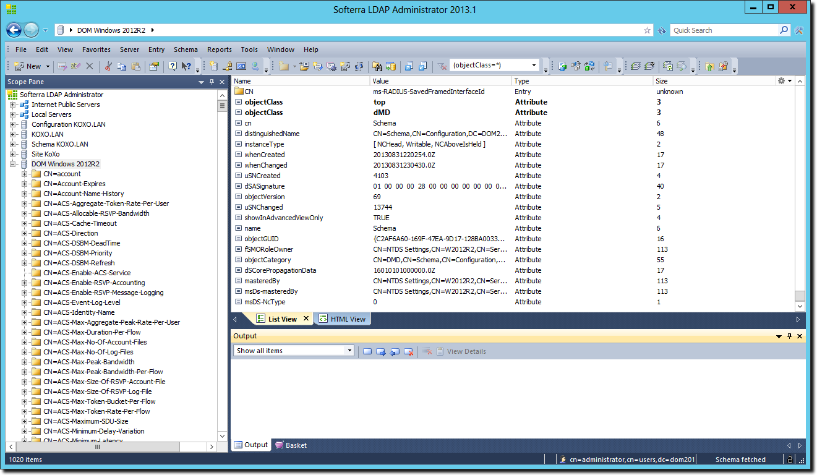Click the Quick Search magnifier icon
Image resolution: width=817 pixels, height=475 pixels.
(x=784, y=30)
